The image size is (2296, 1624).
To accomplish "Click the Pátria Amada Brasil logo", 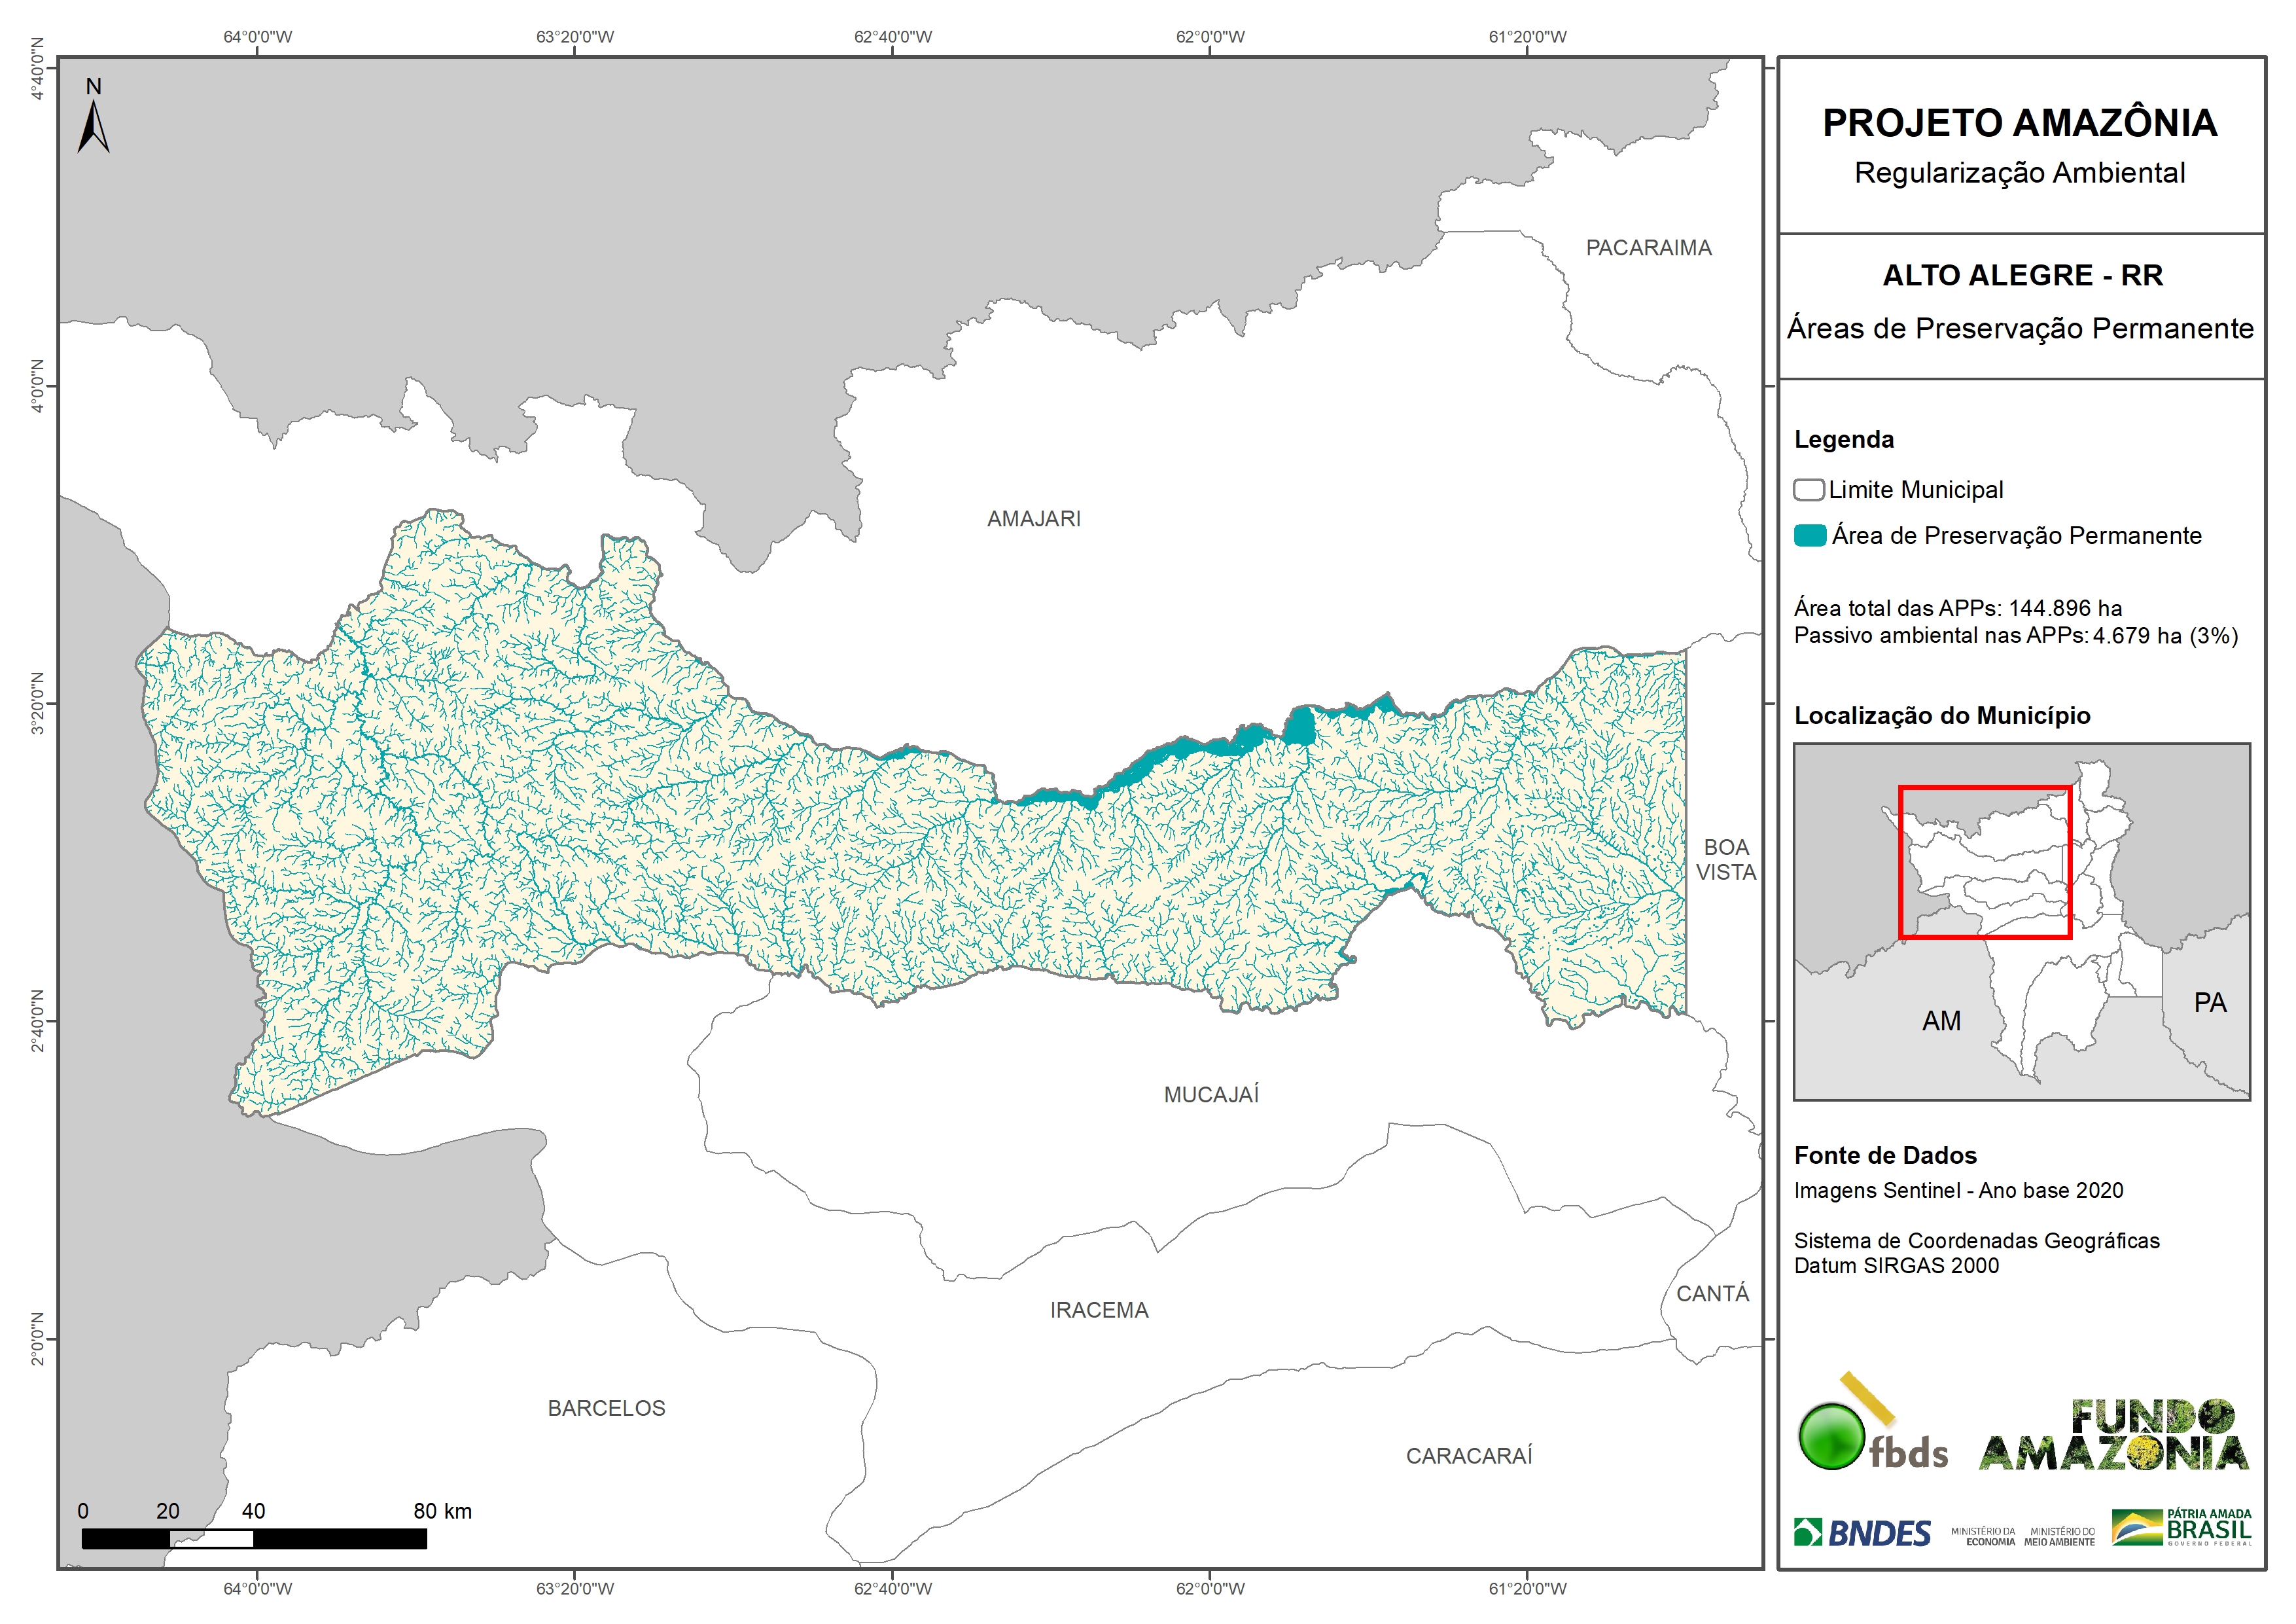I will [x=2182, y=1528].
